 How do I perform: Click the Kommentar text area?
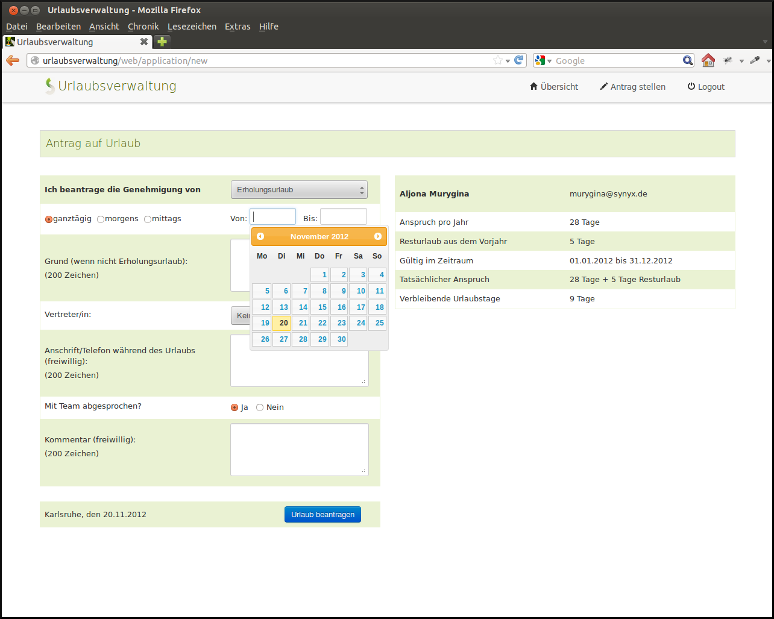[x=300, y=450]
